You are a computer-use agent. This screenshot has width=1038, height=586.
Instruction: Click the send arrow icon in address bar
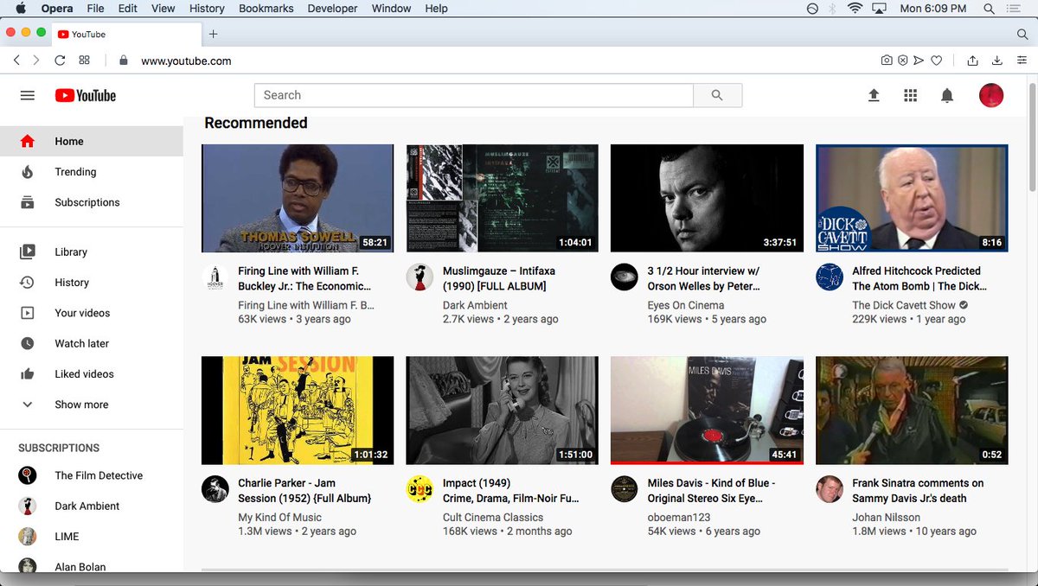(x=919, y=61)
